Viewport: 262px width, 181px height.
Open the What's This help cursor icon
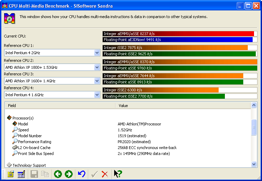[118, 174]
